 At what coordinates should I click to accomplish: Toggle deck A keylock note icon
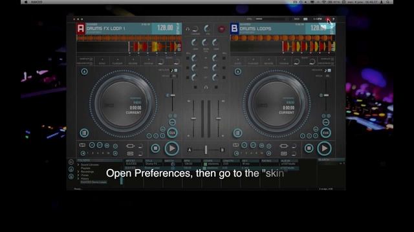(x=172, y=70)
